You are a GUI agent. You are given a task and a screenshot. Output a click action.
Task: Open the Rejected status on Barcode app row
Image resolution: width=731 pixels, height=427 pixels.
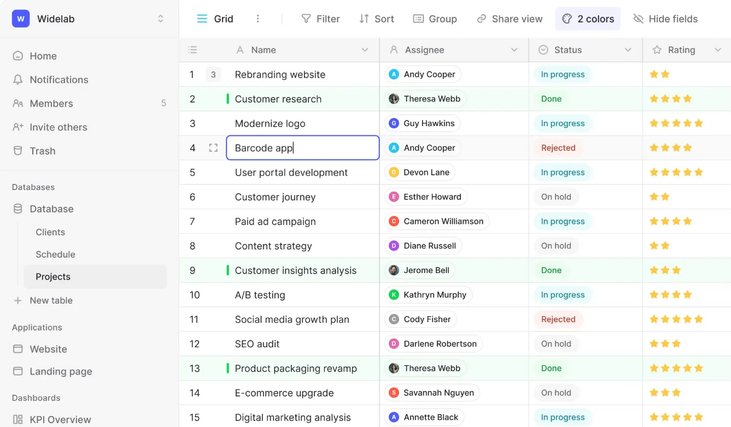(x=558, y=148)
